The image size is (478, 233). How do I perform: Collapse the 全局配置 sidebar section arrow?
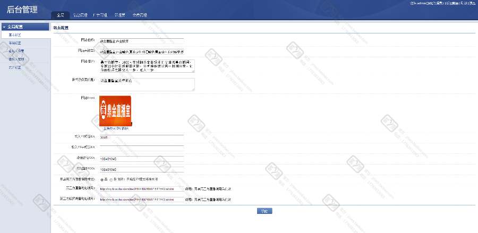coord(4,27)
